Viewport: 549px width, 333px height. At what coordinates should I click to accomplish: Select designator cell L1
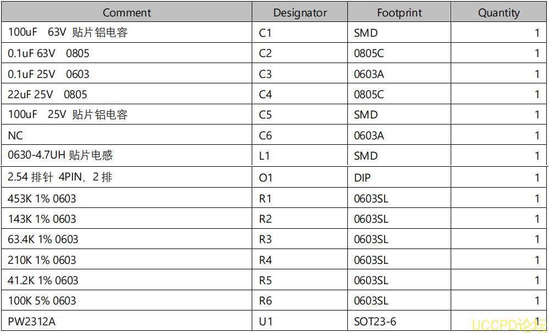coord(264,156)
